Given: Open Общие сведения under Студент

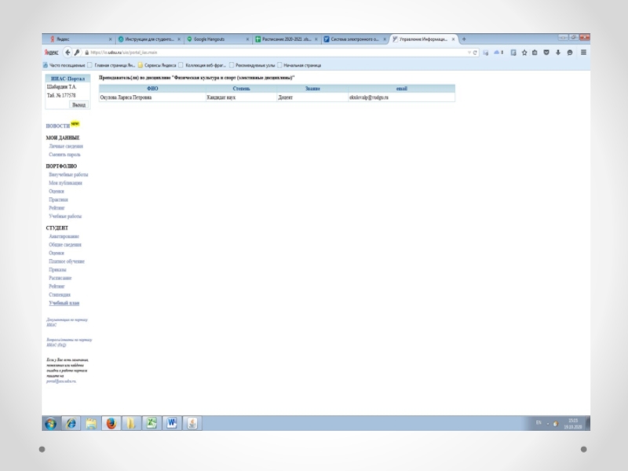Looking at the screenshot, I should pos(65,245).
